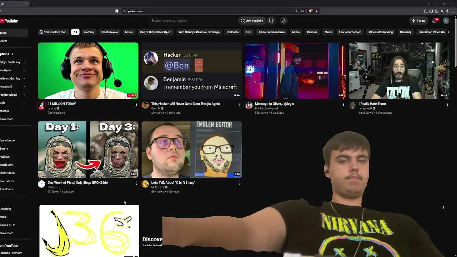Open the Brave Wallet icon

click(437, 11)
